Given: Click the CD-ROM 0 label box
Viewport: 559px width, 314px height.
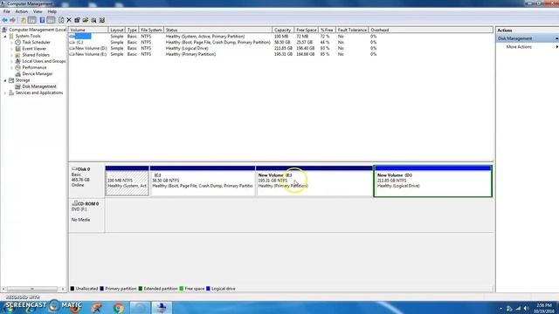Looking at the screenshot, I should point(86,215).
